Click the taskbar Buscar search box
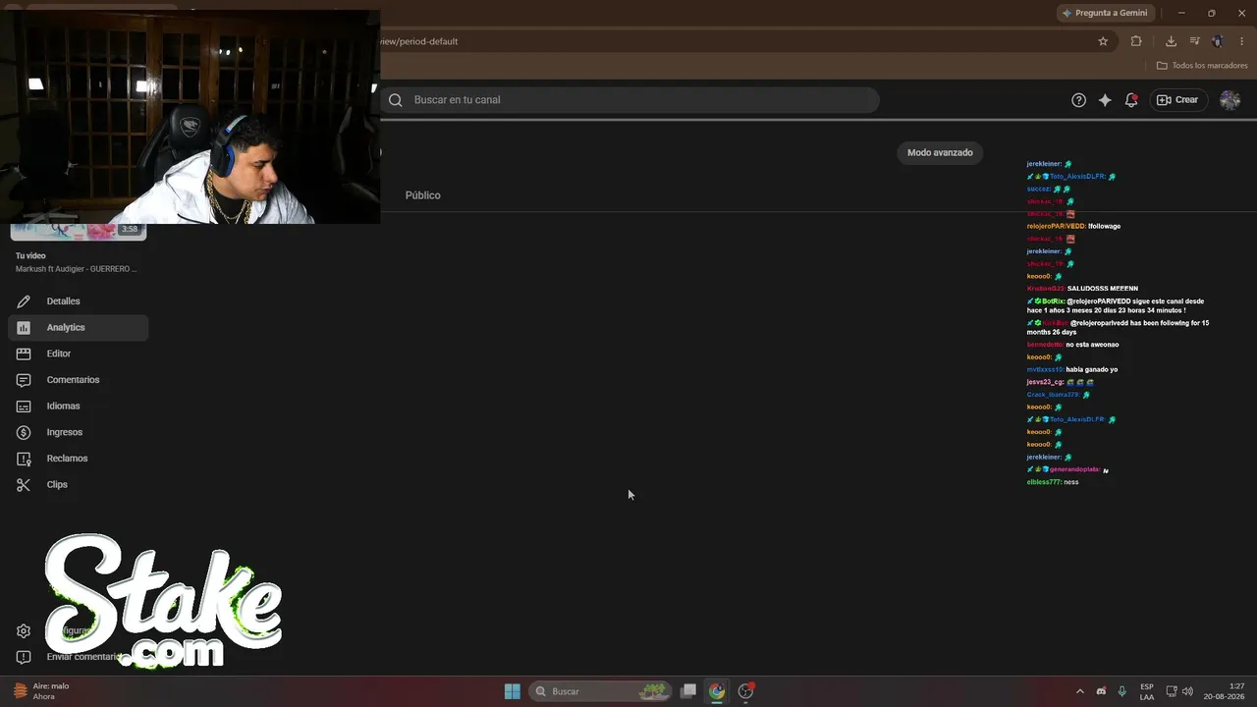 tap(600, 691)
